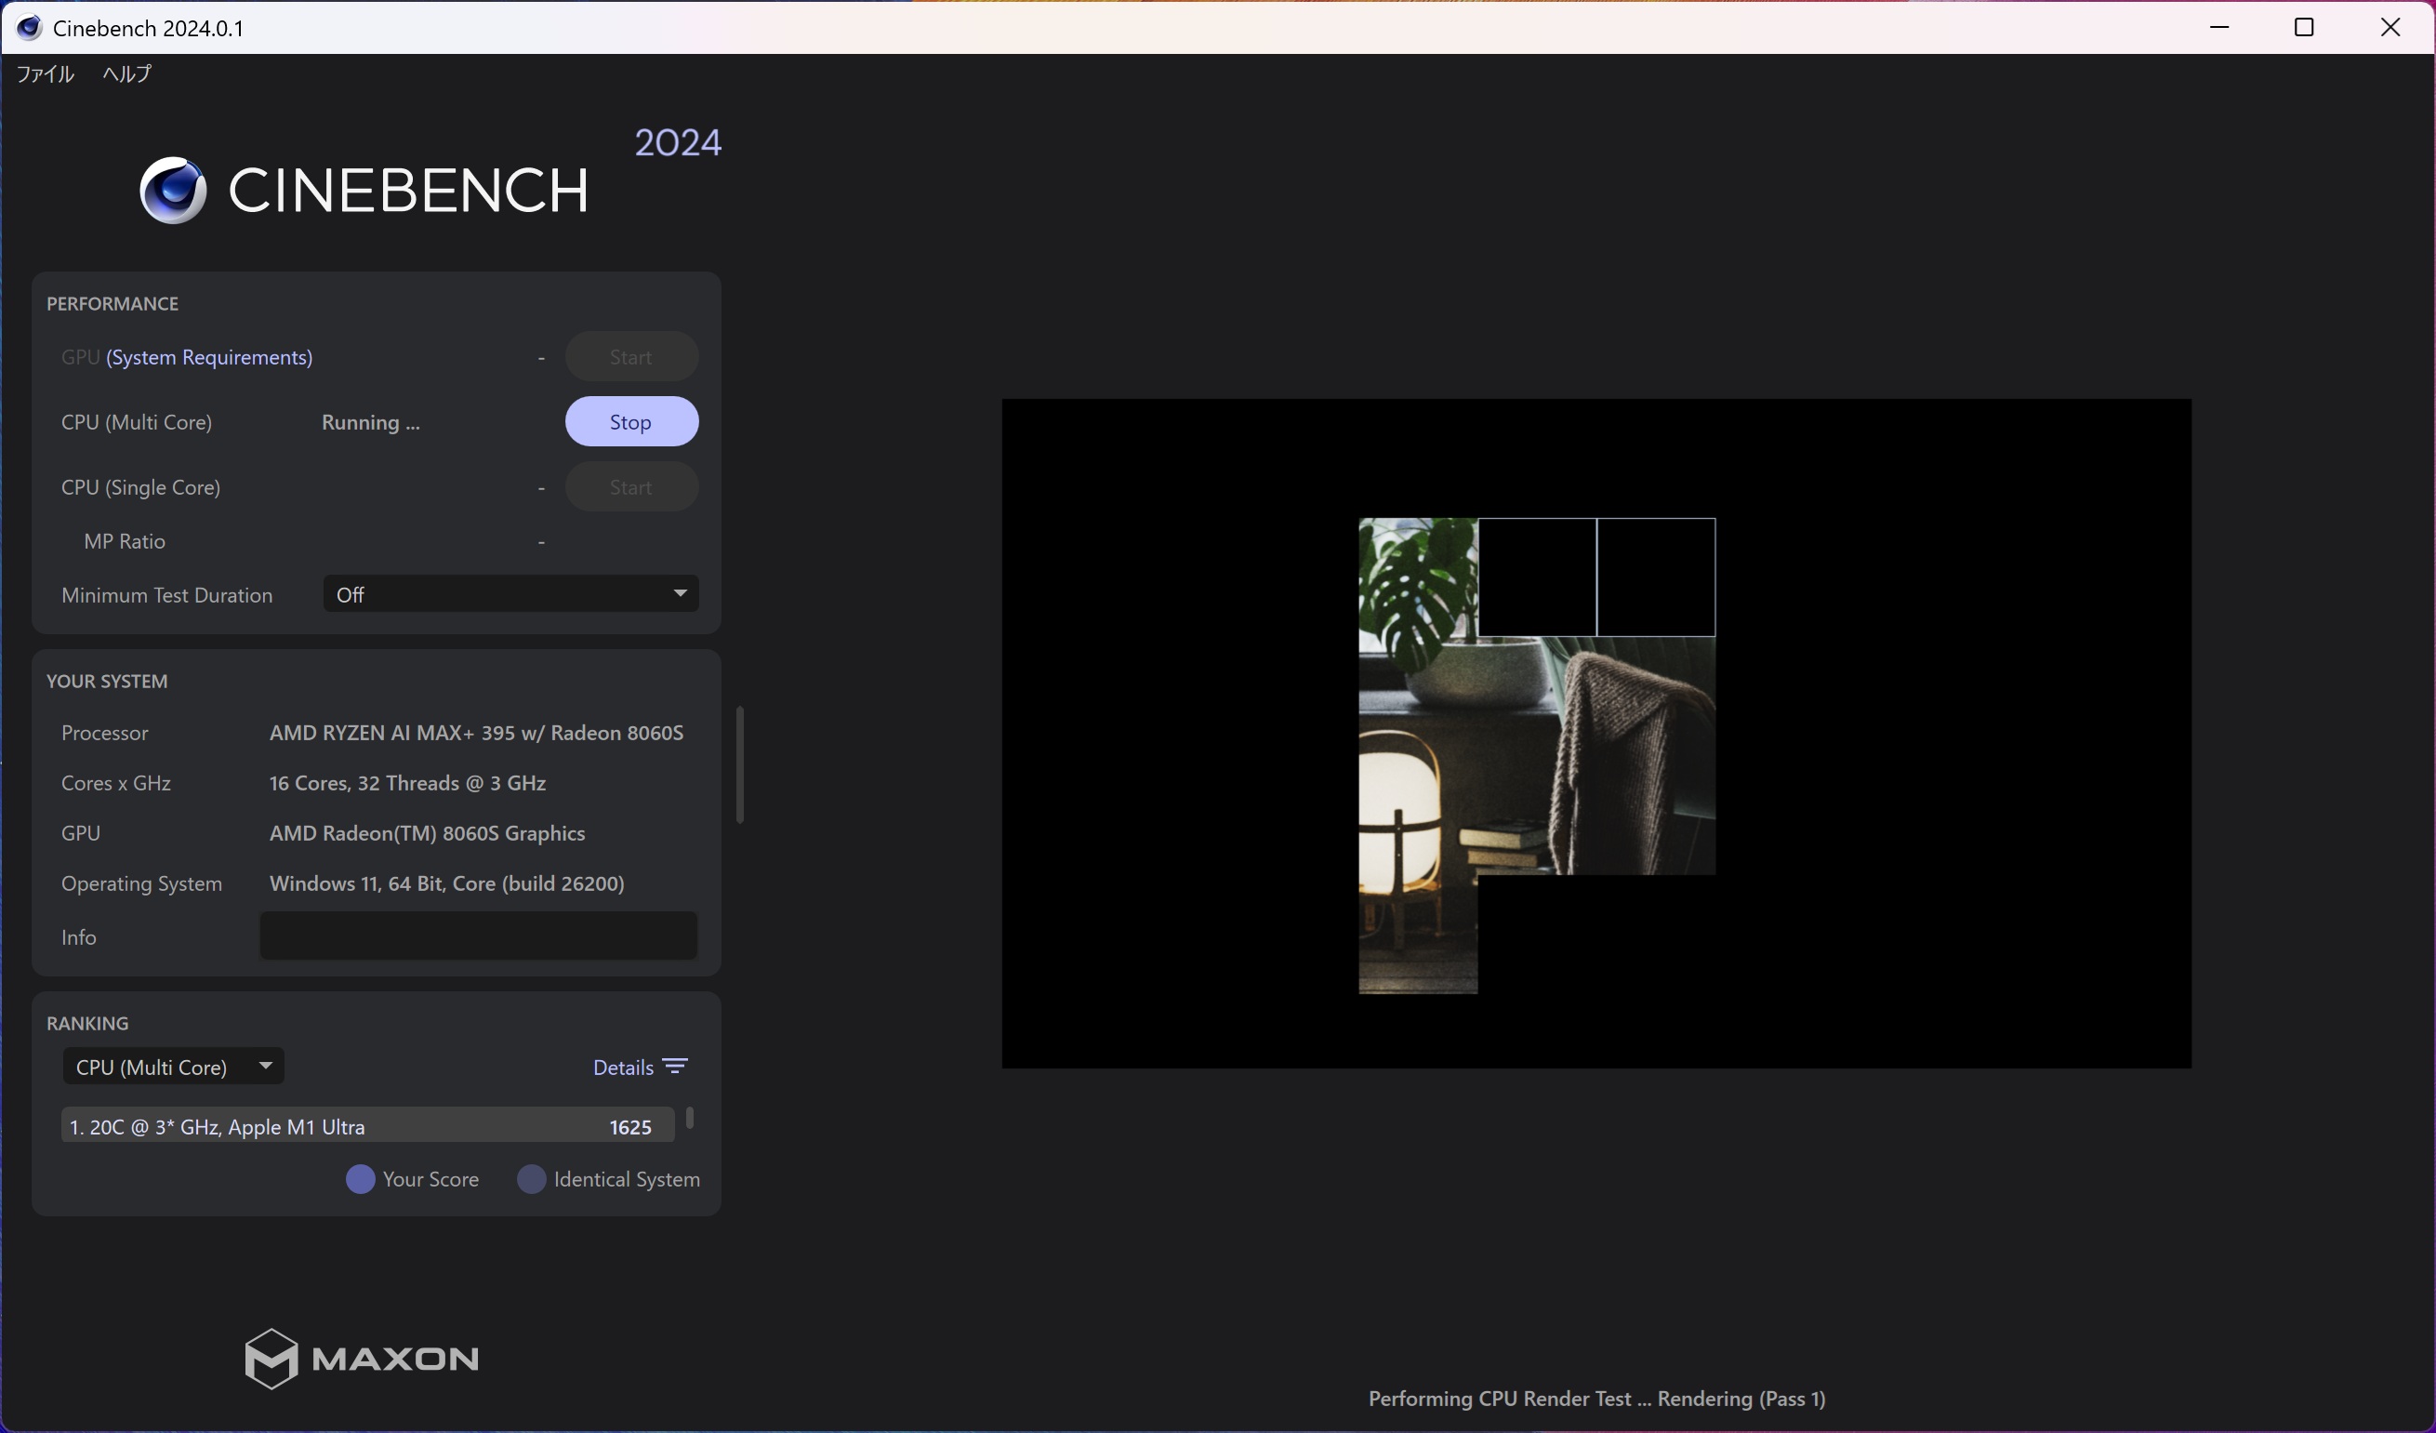
Task: Maximize the Cinebench window
Action: point(2305,27)
